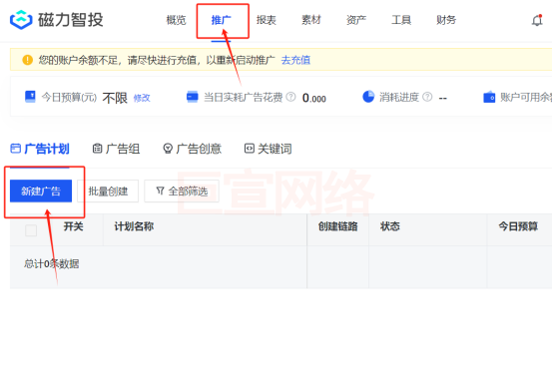Viewport: 552px width, 386px height.
Task: Click the help icon beside 当日实耗广告花费
Action: coord(290,97)
